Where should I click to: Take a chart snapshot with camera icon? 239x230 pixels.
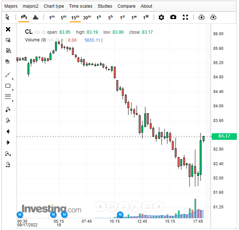173,17
